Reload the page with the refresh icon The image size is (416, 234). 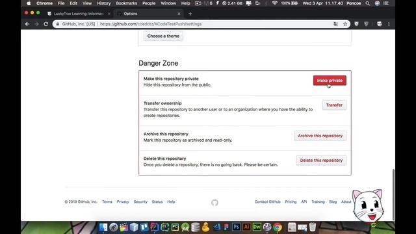pos(46,24)
